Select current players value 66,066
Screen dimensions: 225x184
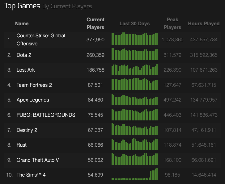[96, 145]
